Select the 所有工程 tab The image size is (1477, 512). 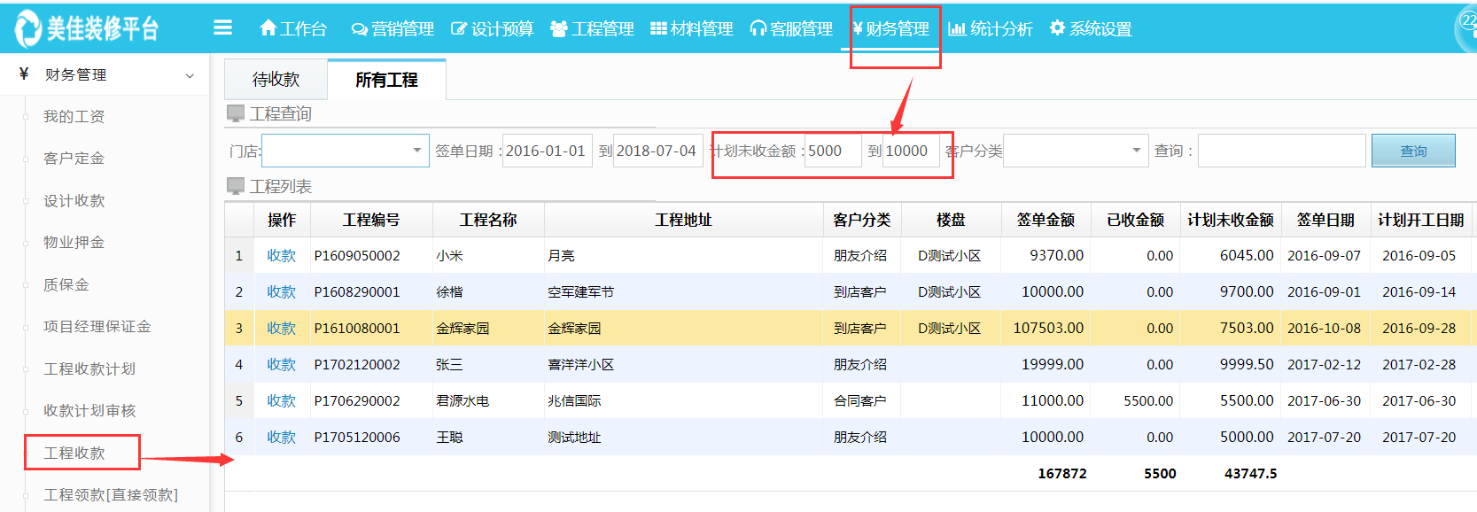(386, 80)
